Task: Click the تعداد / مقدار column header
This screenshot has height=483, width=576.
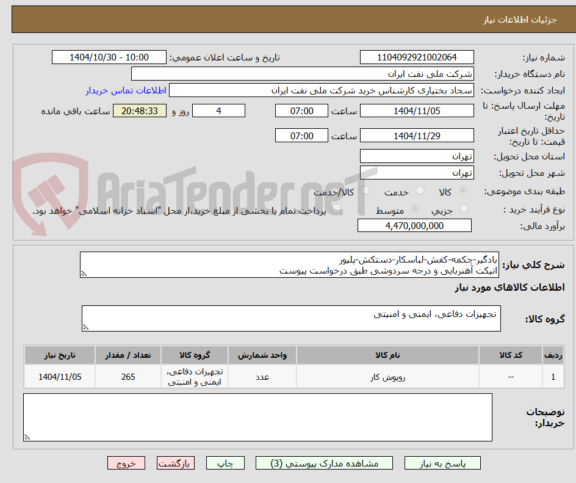Action: [128, 355]
